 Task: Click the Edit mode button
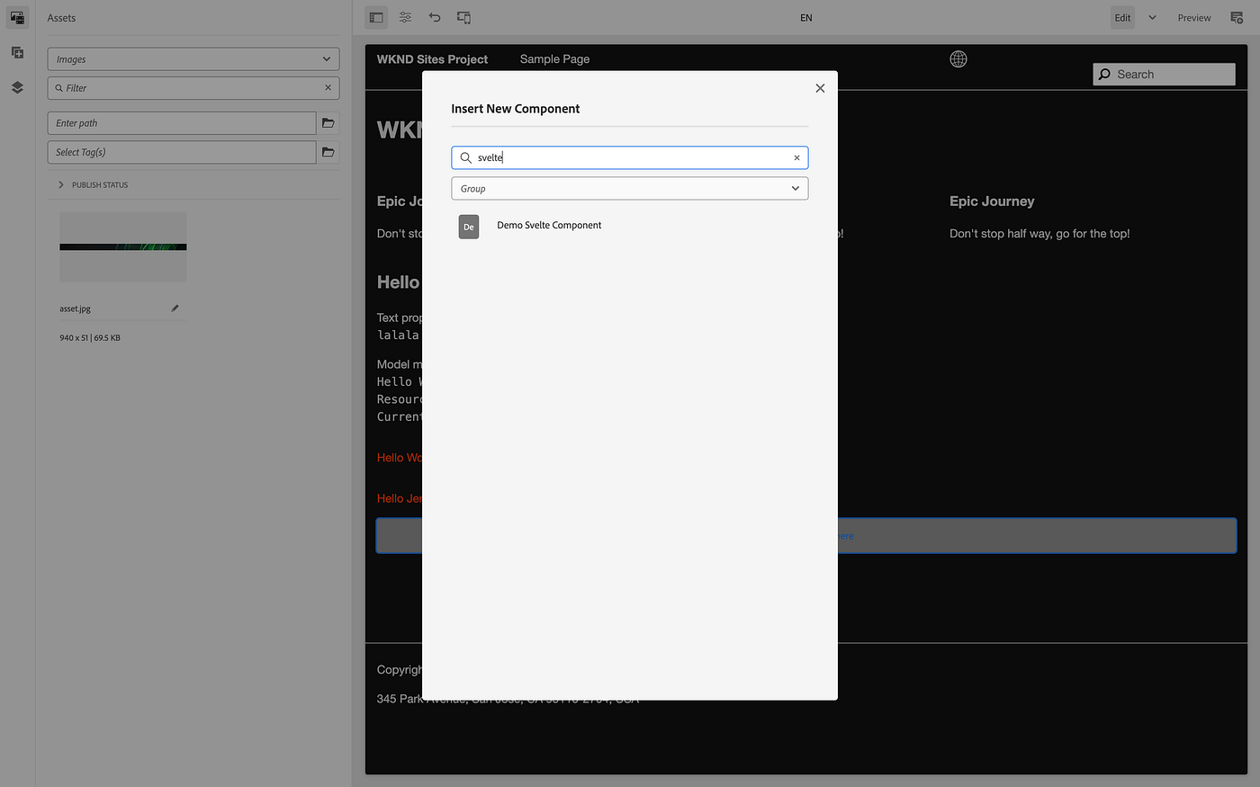(x=1122, y=17)
